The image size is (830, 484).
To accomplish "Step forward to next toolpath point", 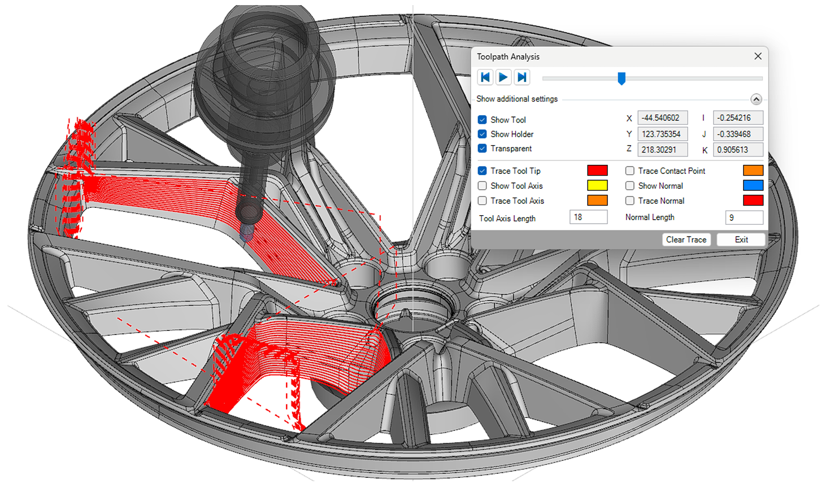I will click(x=522, y=77).
